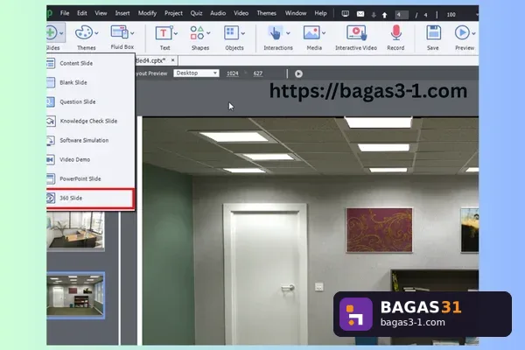
Task: Open the Window menu
Action: pos(296,13)
